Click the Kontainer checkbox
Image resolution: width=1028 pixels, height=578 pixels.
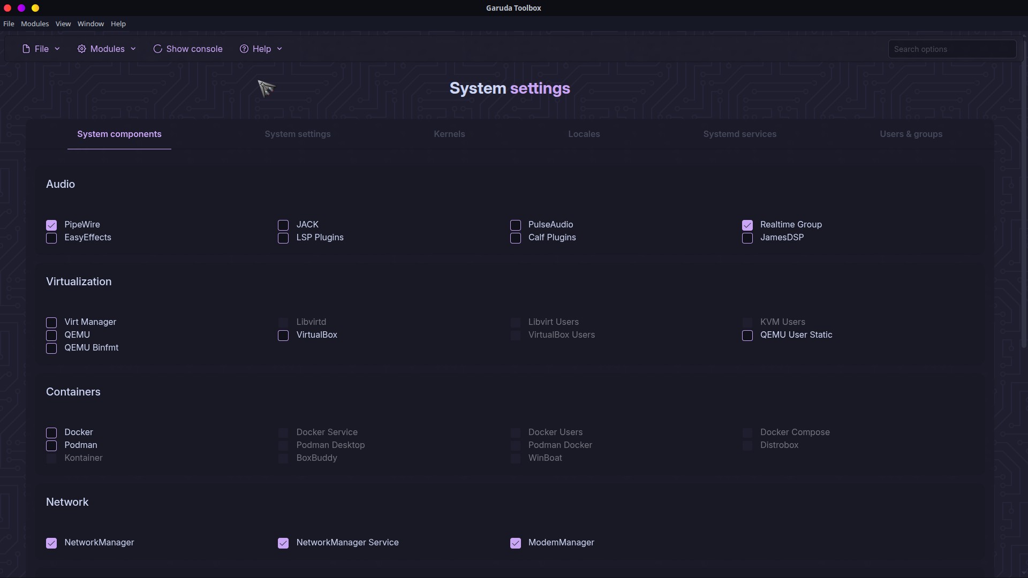pos(51,458)
